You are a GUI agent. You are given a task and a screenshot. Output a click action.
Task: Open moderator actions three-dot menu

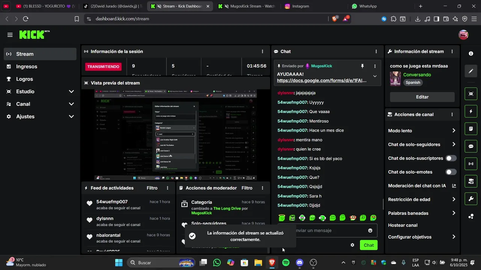[x=262, y=188]
